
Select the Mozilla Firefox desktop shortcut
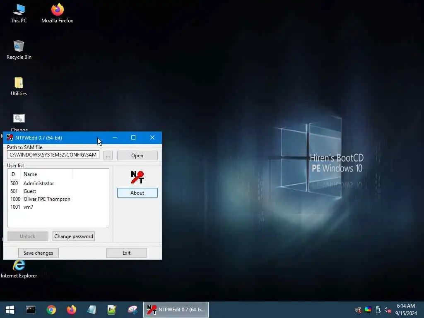click(57, 14)
